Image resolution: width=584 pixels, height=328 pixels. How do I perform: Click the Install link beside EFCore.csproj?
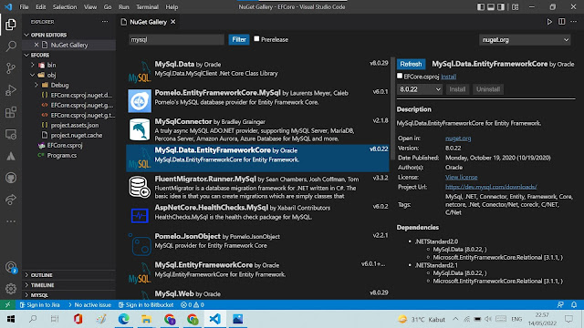point(448,77)
